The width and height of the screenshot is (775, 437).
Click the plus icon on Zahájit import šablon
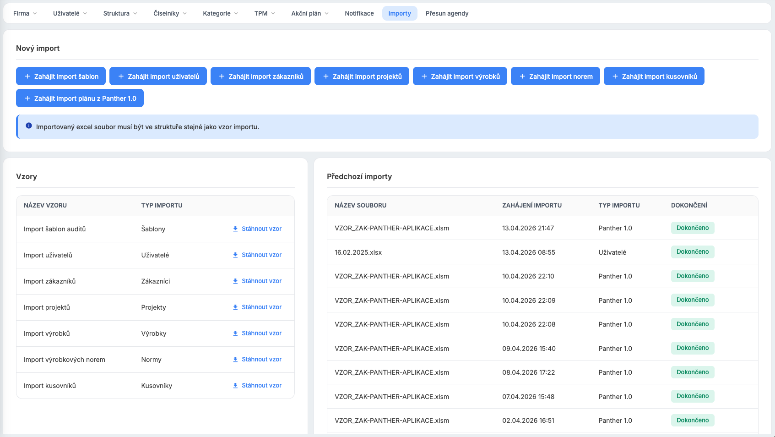click(x=27, y=76)
